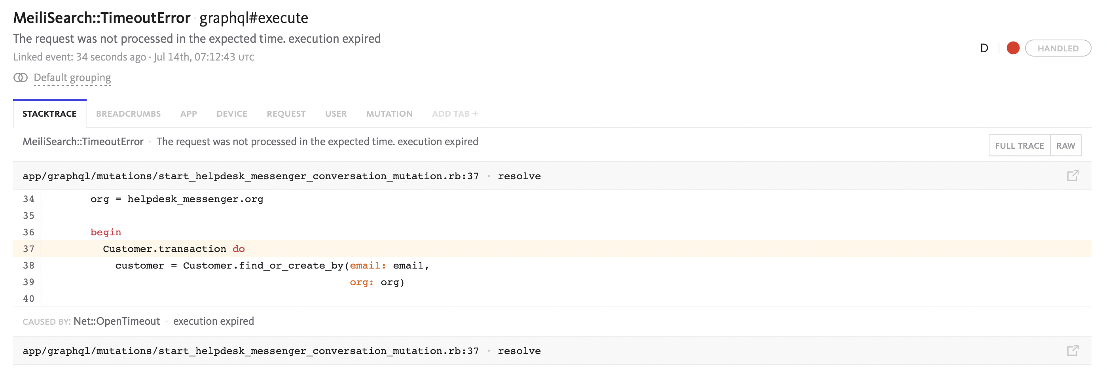The image size is (1107, 371).
Task: Open the MUTATION tab
Action: tap(389, 114)
